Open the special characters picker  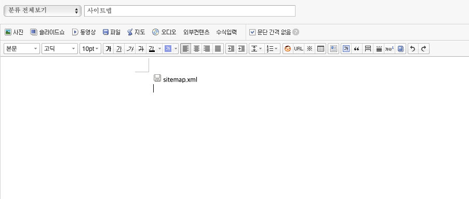310,48
